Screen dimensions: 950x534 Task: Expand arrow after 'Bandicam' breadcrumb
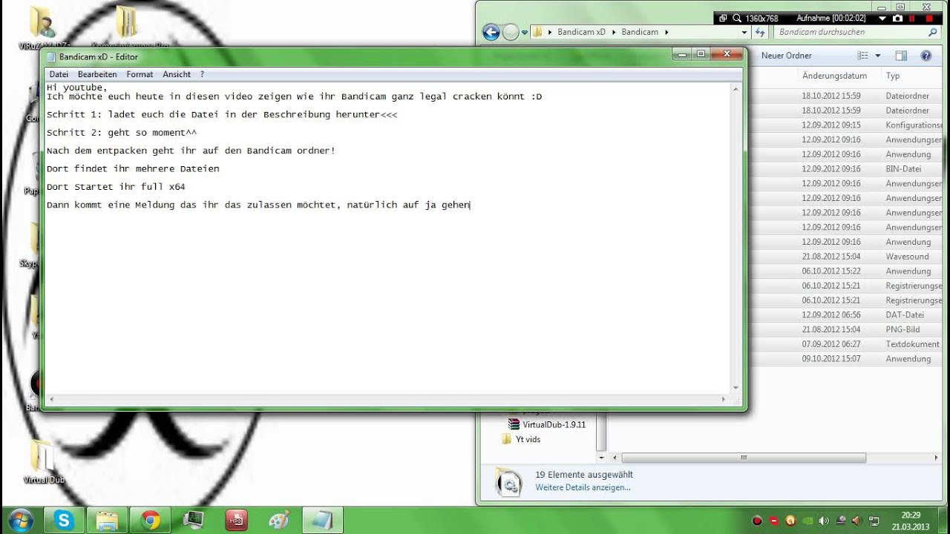pos(666,32)
